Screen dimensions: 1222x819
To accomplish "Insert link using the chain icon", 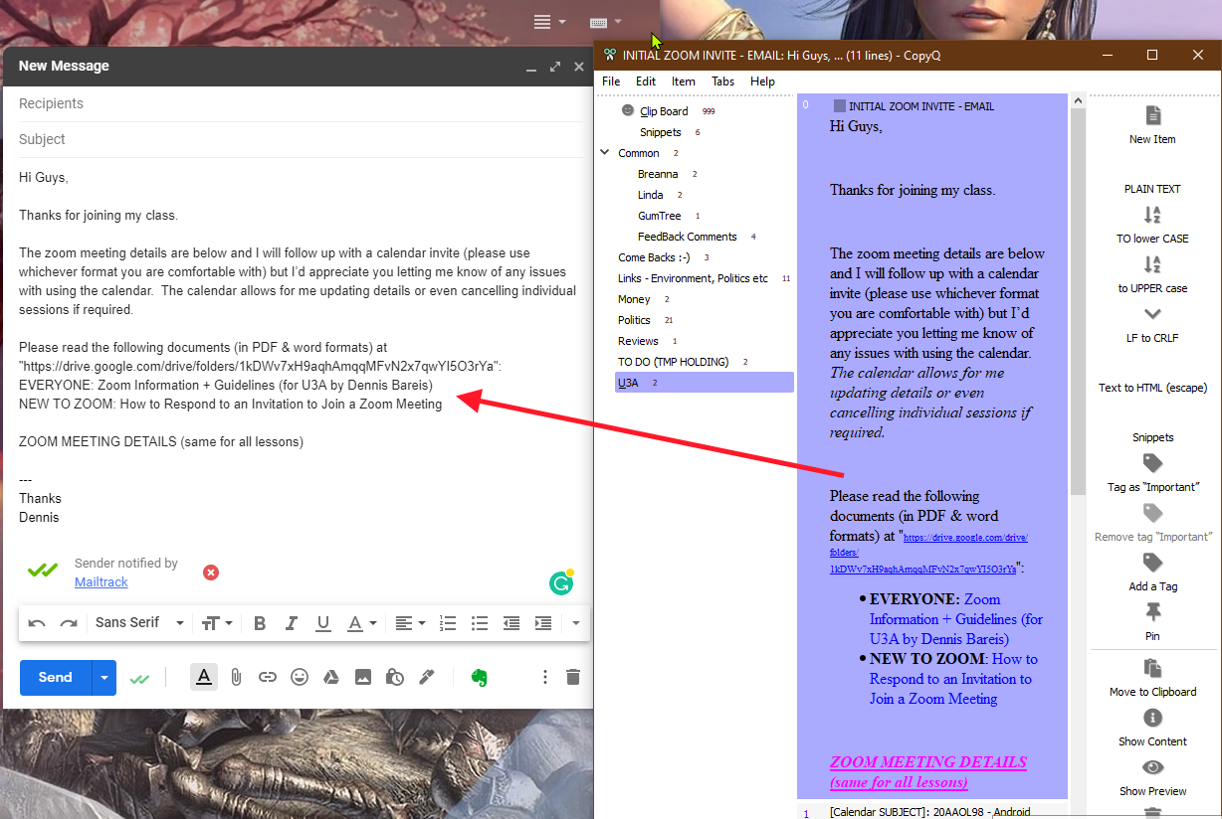I will click(268, 677).
